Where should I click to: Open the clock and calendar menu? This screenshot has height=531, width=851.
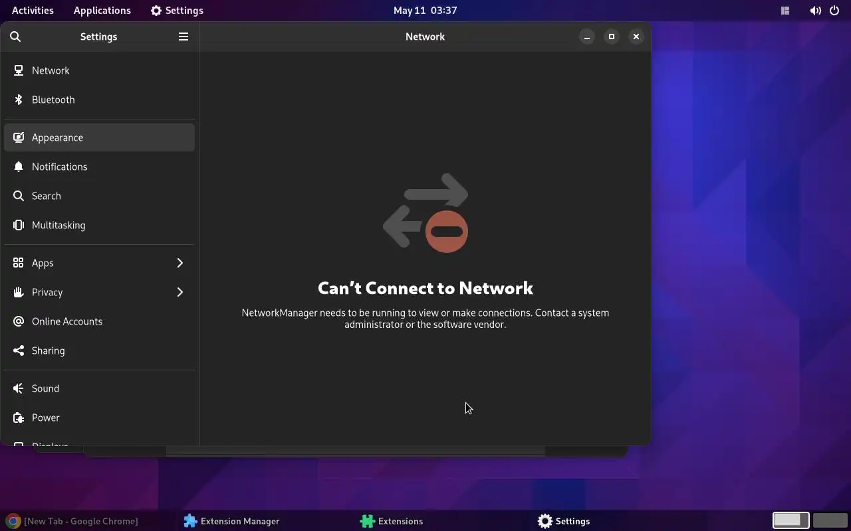425,11
